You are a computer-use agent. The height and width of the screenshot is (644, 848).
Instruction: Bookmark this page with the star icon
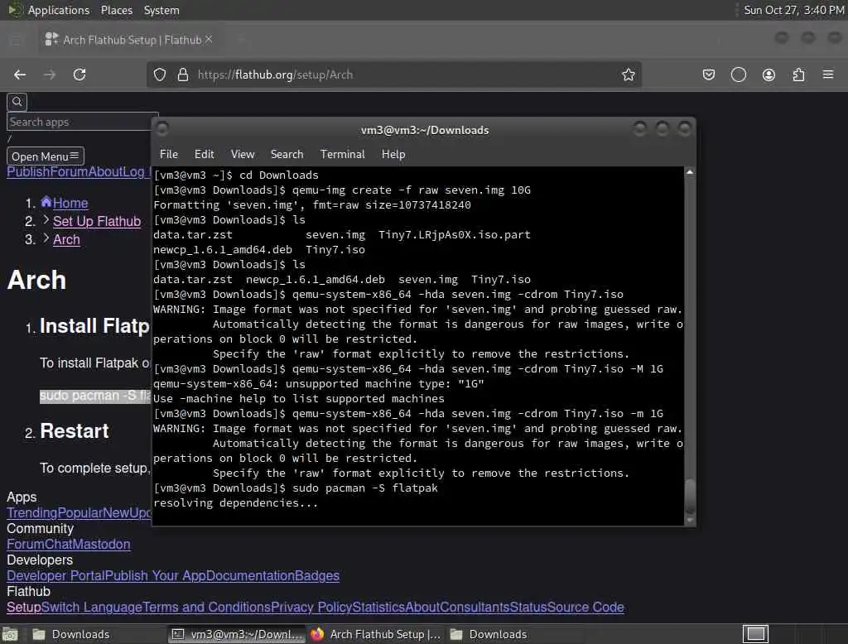[628, 74]
